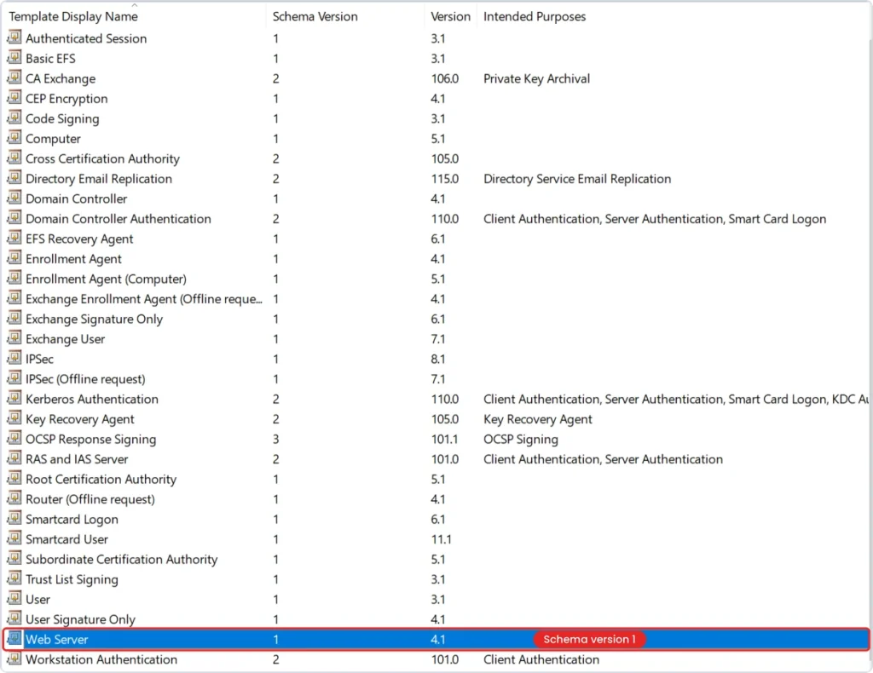Click the Trust List Signing icon
Viewport: 873px width, 673px height.
tap(14, 578)
